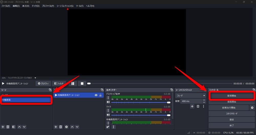Move source up in the sources list
The image size is (256, 135).
(72, 127)
